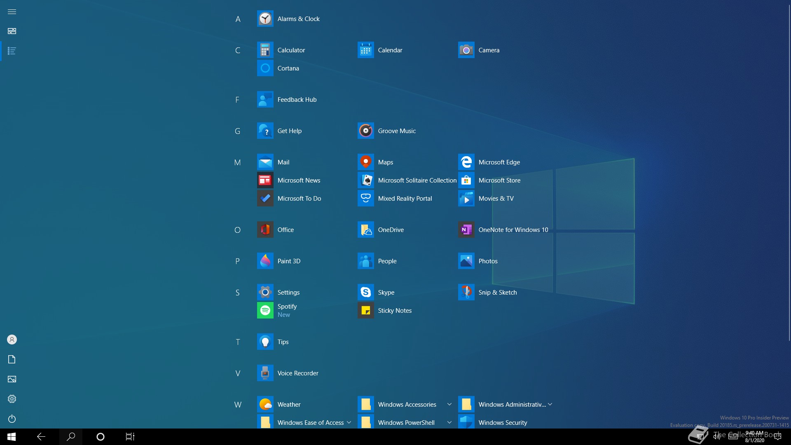Select the letter A group header
Screen dimensions: 791x445
click(x=238, y=19)
